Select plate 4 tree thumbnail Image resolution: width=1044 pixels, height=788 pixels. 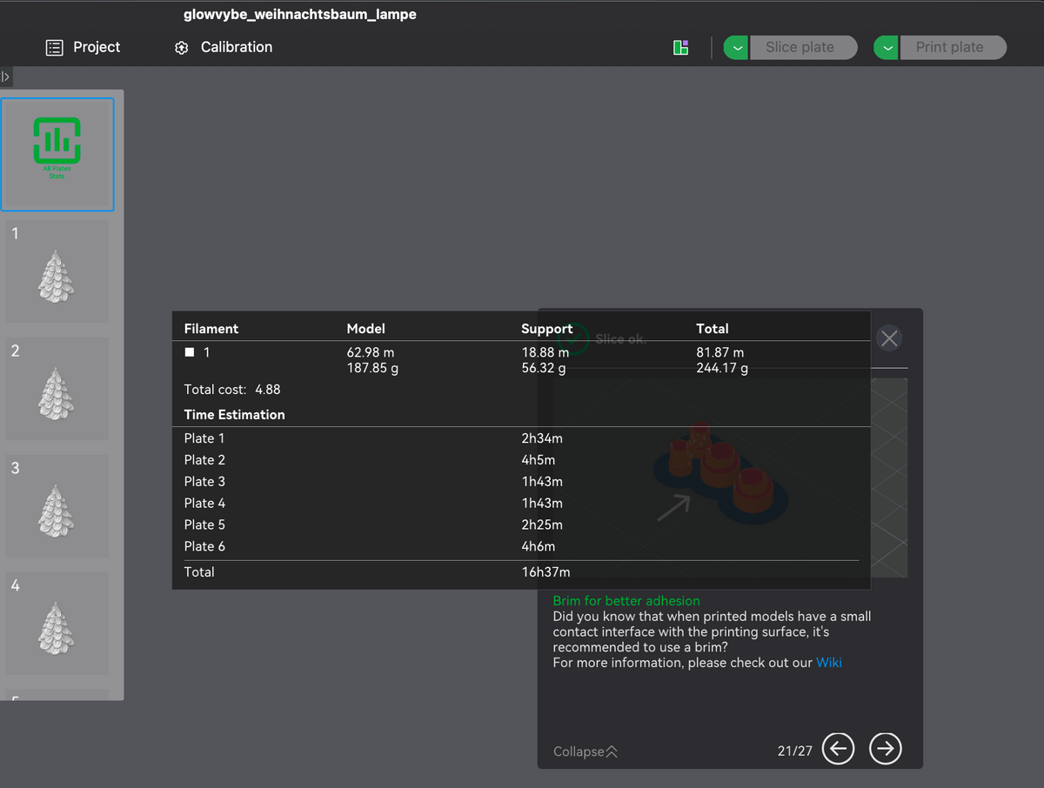click(57, 624)
